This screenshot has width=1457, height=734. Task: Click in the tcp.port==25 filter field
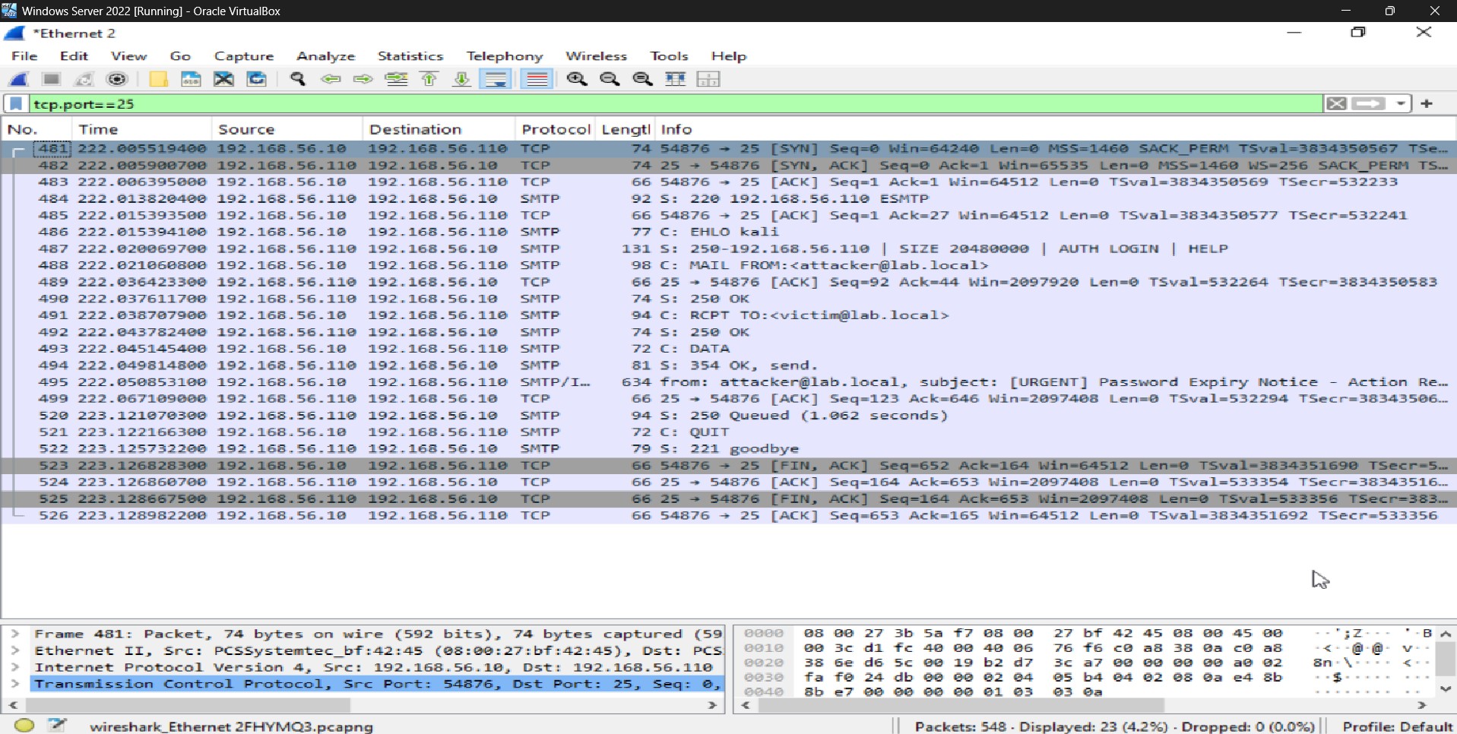[x=676, y=103]
